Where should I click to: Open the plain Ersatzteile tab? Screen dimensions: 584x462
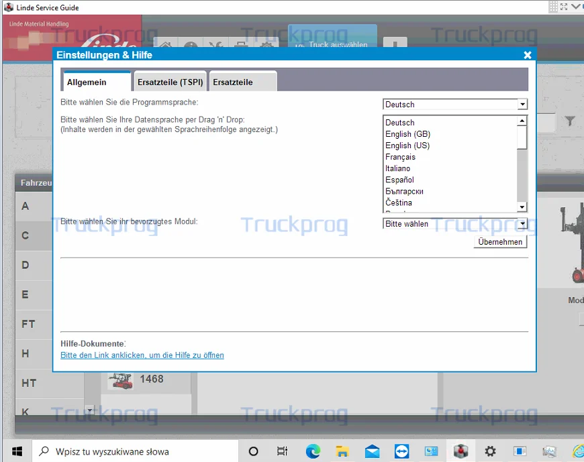pyautogui.click(x=243, y=81)
